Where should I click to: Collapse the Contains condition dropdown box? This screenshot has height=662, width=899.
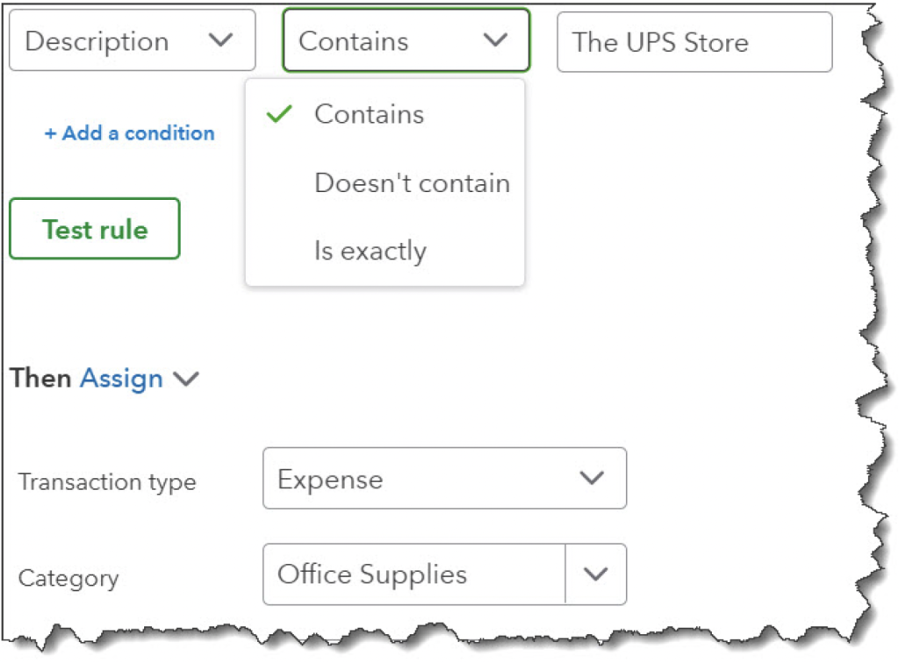(406, 40)
